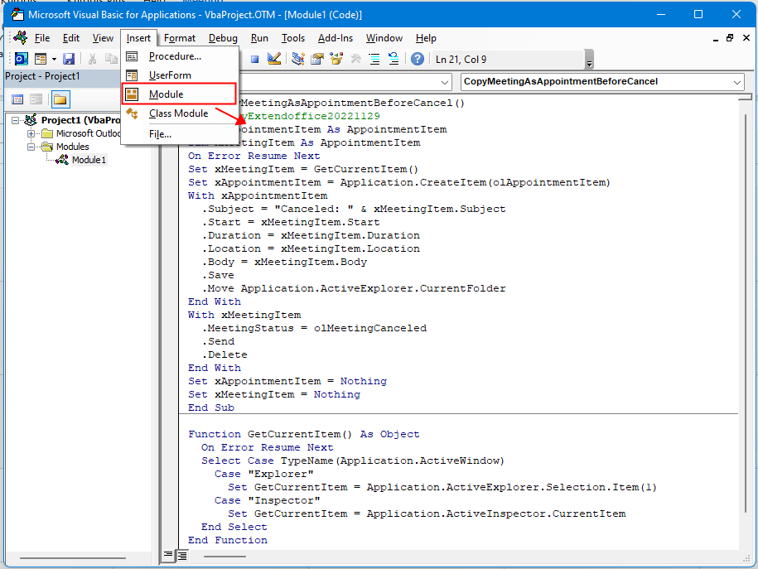Viewport: 758px width, 569px height.
Task: Open dropdown arrow next to Insert UserForm
Action: [54, 60]
